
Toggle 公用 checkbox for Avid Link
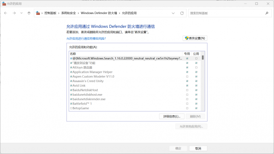pyautogui.click(x=196, y=86)
